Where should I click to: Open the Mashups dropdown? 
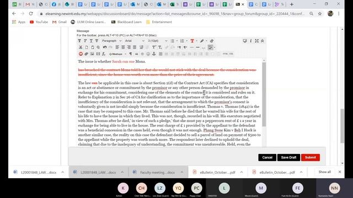117,54
